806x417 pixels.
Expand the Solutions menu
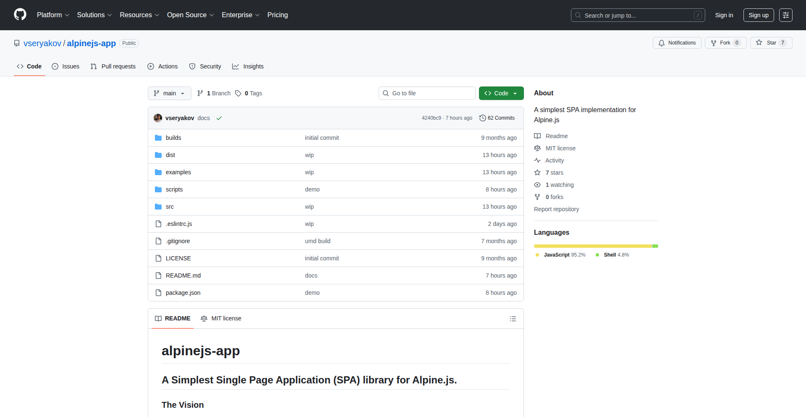click(x=94, y=15)
